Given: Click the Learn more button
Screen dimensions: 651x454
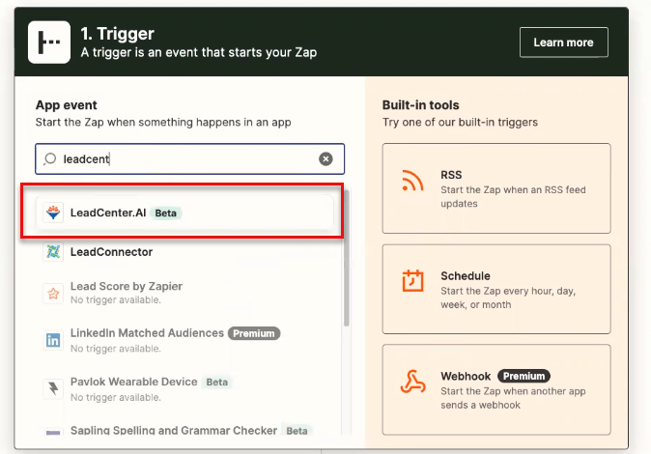Looking at the screenshot, I should coord(563,43).
